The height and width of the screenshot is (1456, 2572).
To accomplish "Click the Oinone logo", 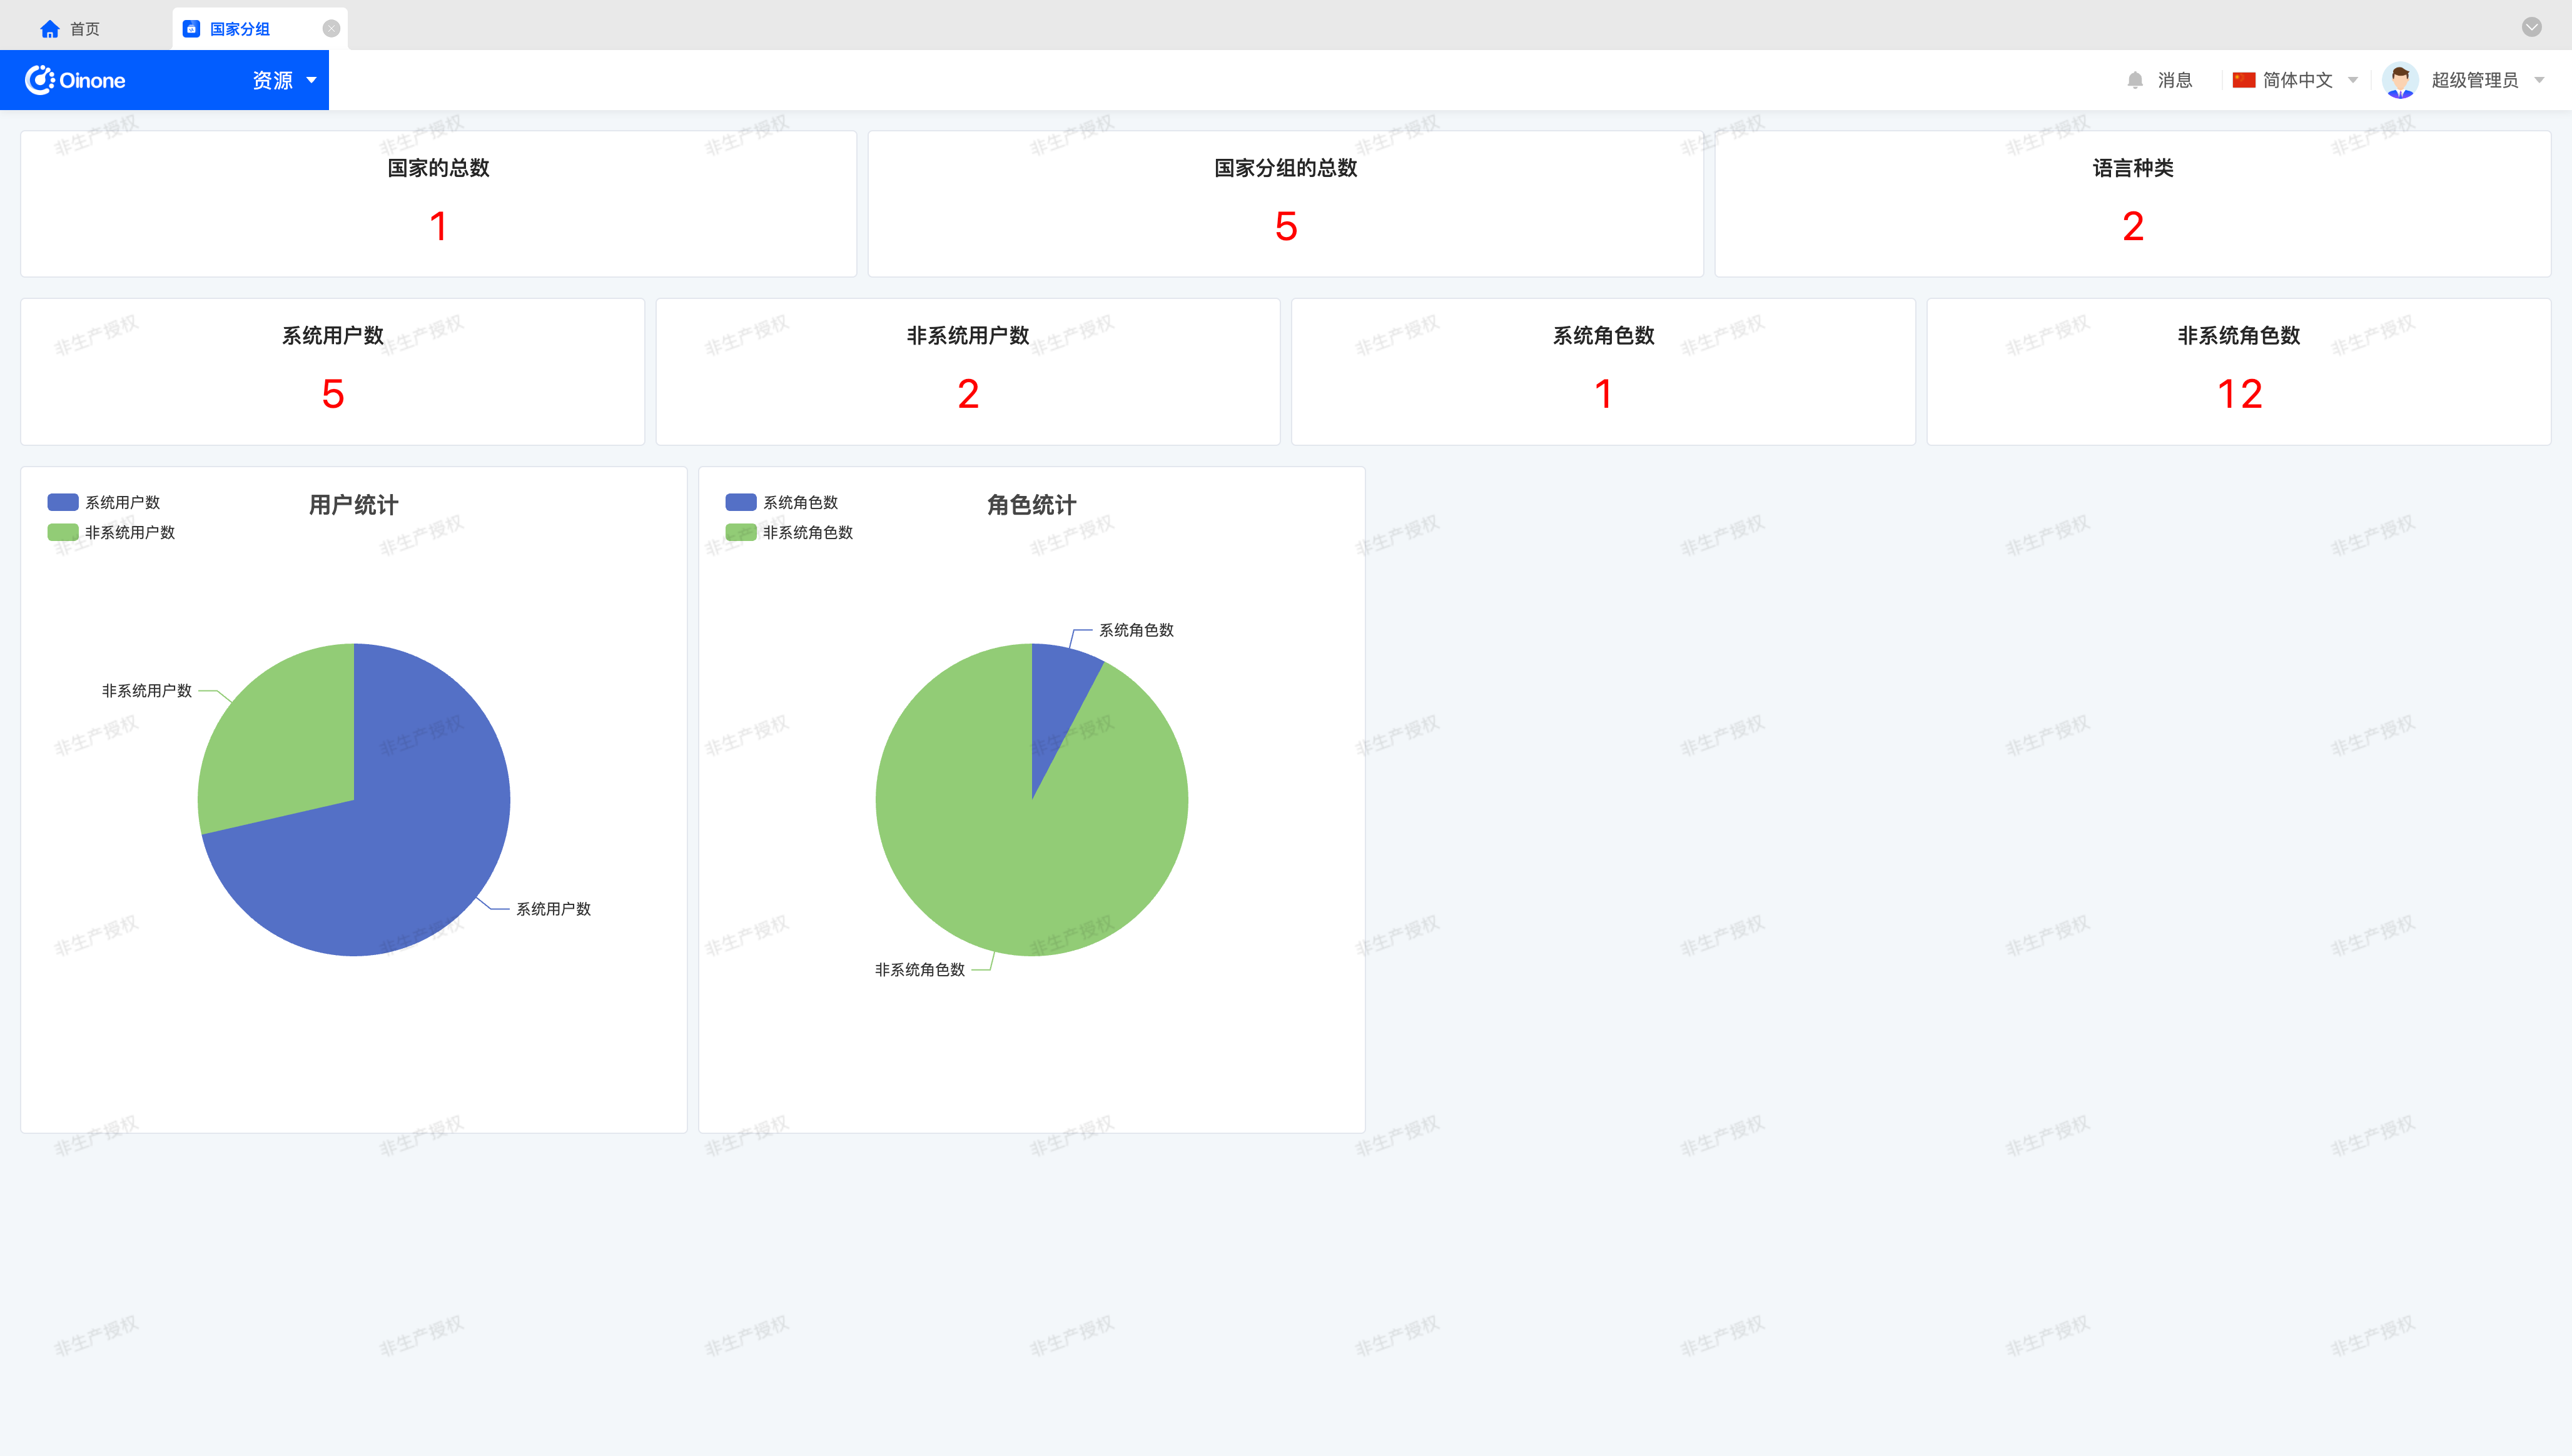I will [76, 80].
